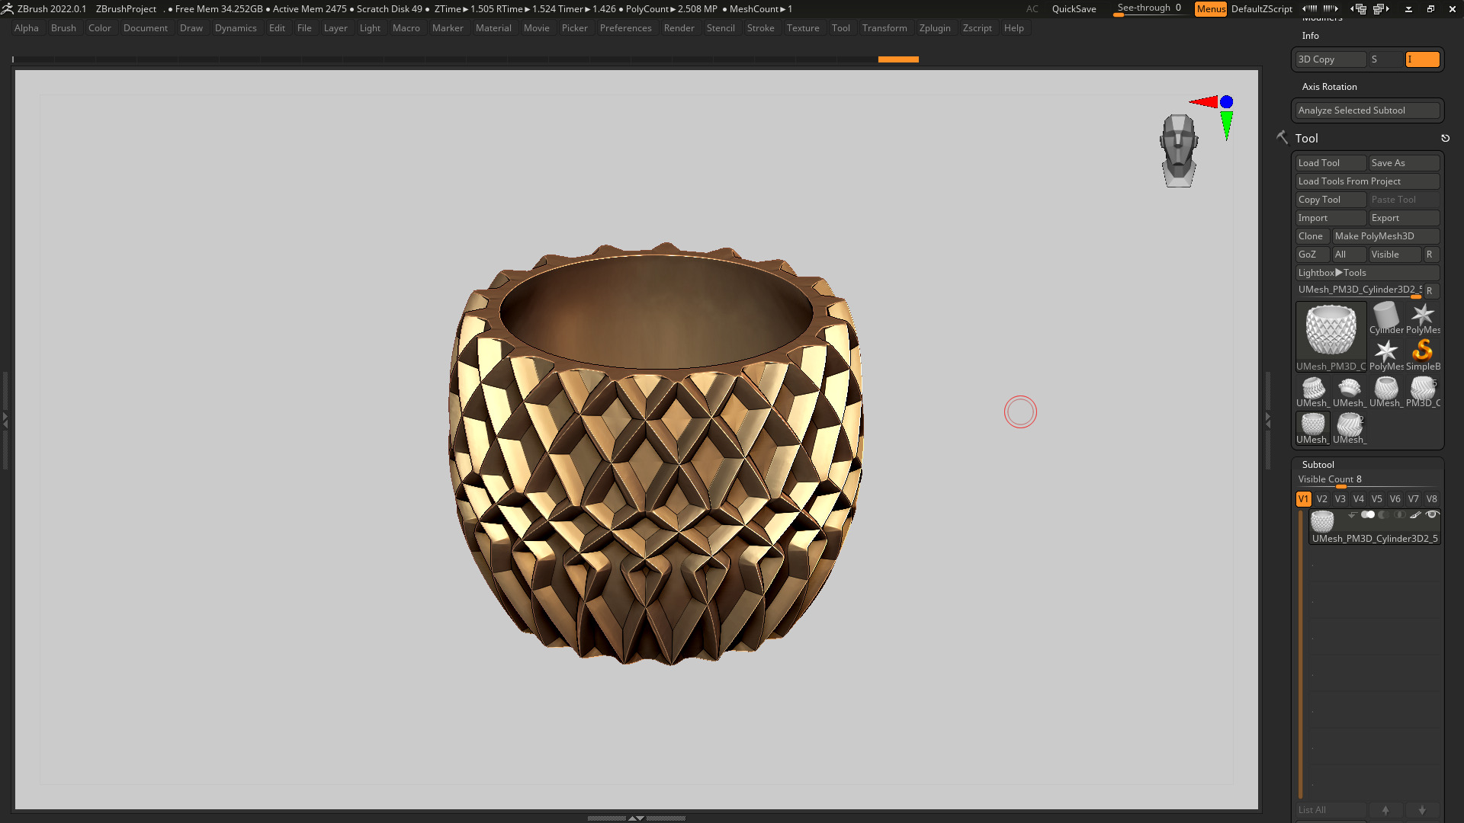
Task: Adjust the See-through slider
Action: (x=1149, y=9)
